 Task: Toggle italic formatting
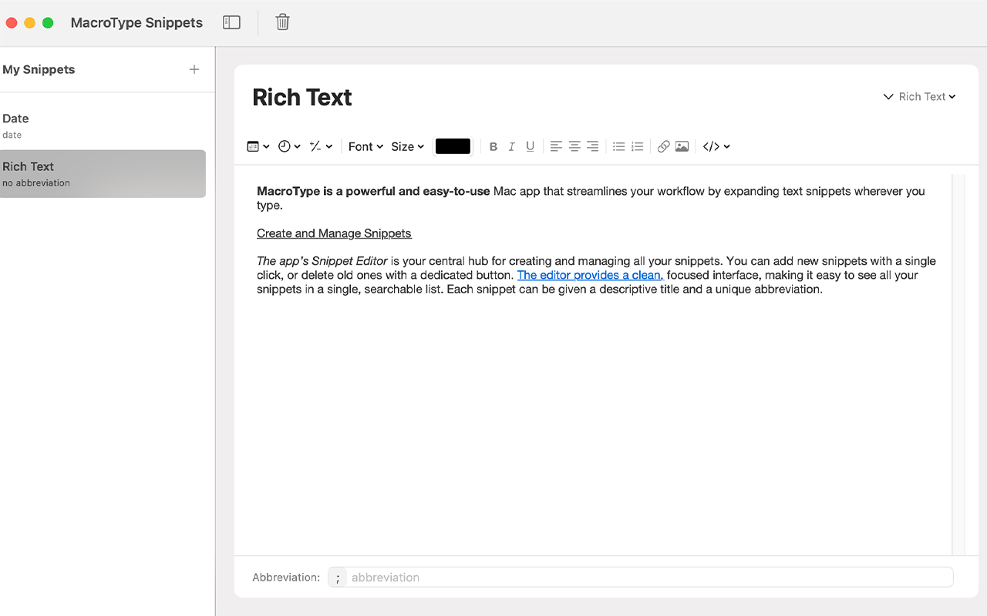point(511,146)
